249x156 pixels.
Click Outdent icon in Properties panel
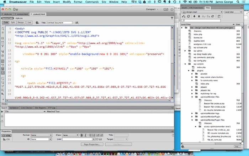click(98, 135)
